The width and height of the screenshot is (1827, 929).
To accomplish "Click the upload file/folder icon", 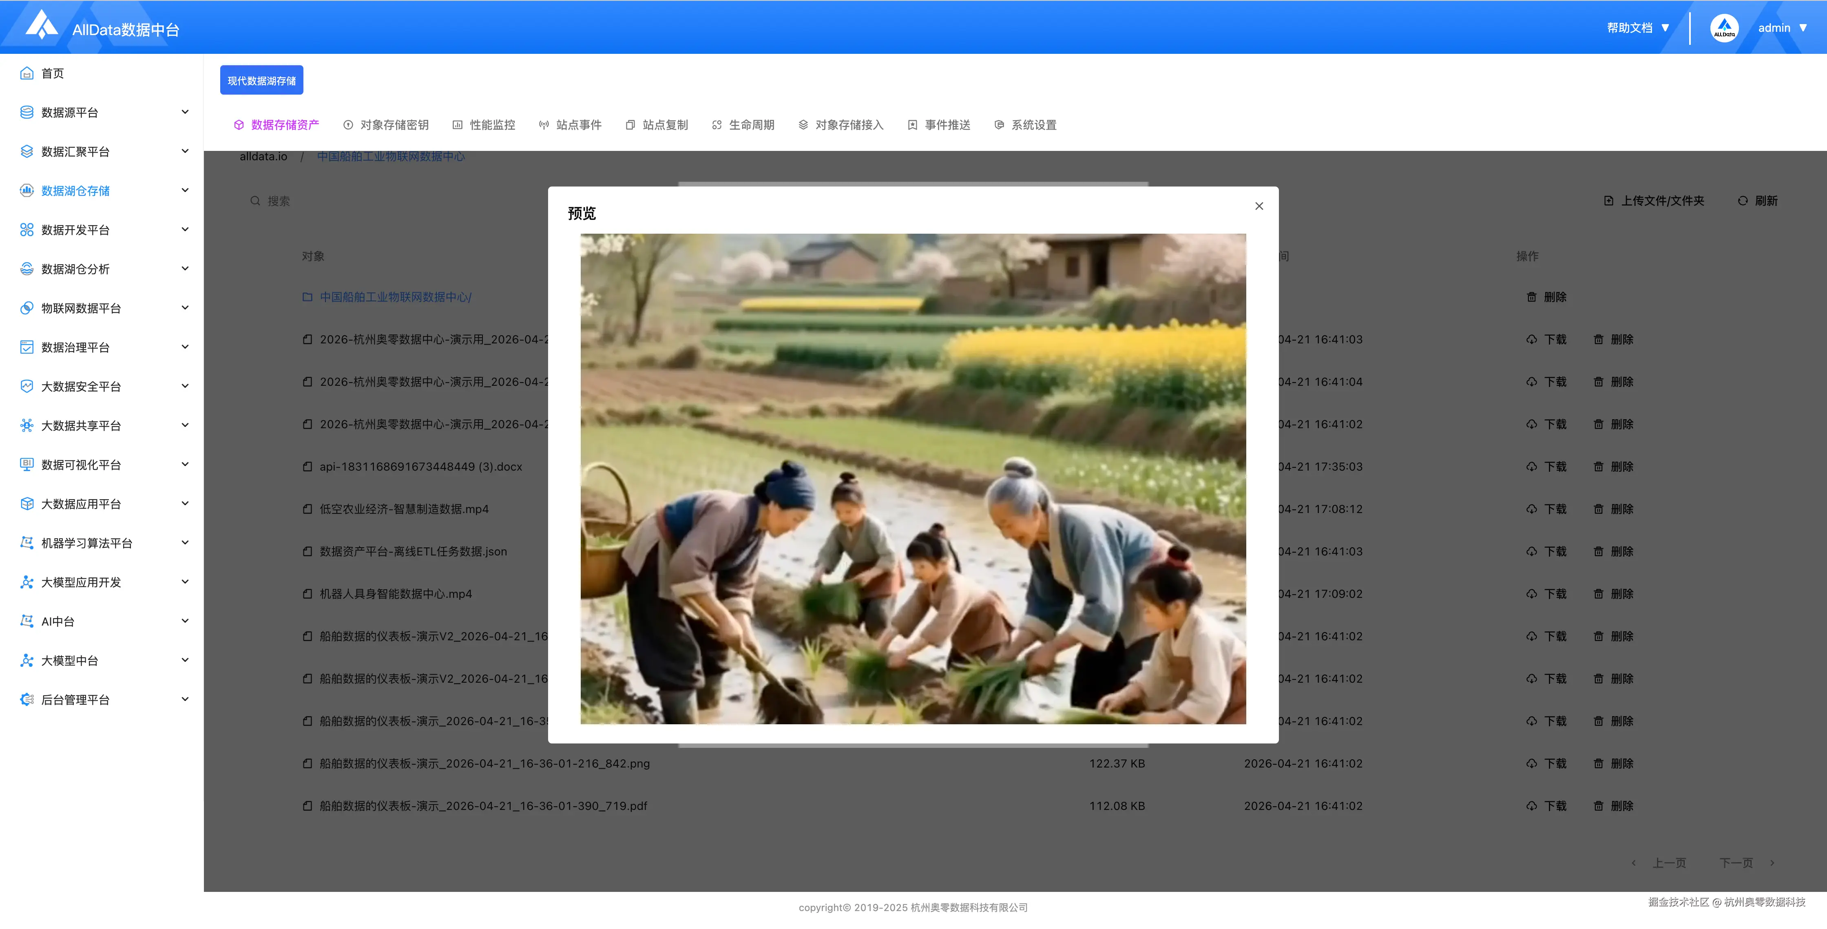I will tap(1608, 201).
